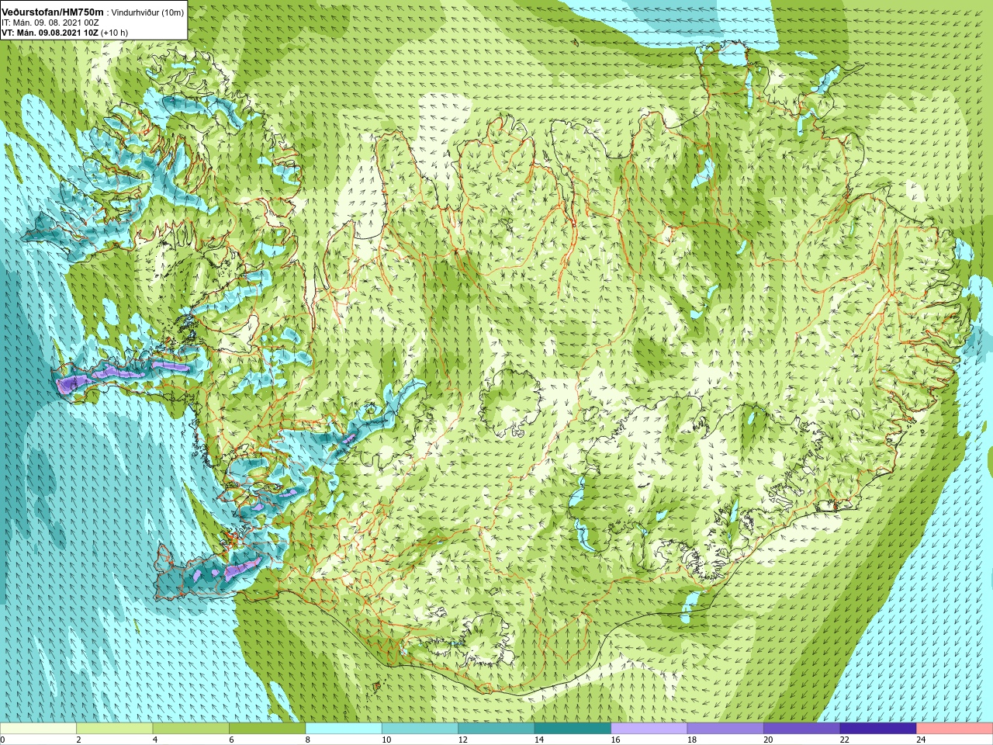Click the purple 18–20 legend swatch
The image size is (993, 745).
(725, 729)
